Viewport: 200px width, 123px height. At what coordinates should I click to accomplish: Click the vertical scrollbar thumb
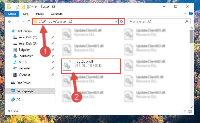[191, 37]
